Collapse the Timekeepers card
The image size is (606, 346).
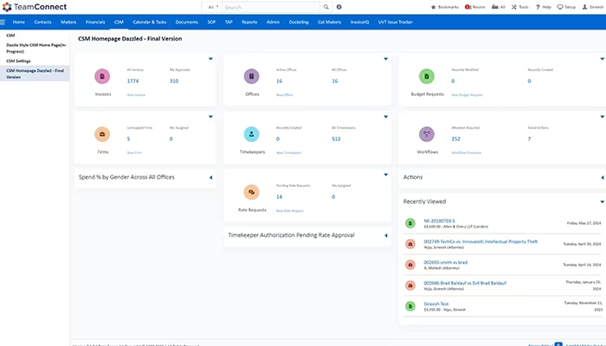[386, 117]
